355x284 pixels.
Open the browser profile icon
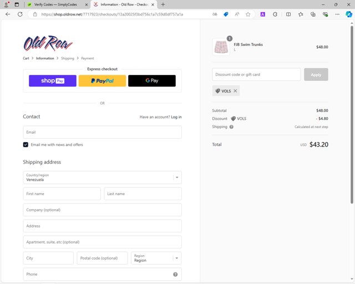tap(7, 4)
